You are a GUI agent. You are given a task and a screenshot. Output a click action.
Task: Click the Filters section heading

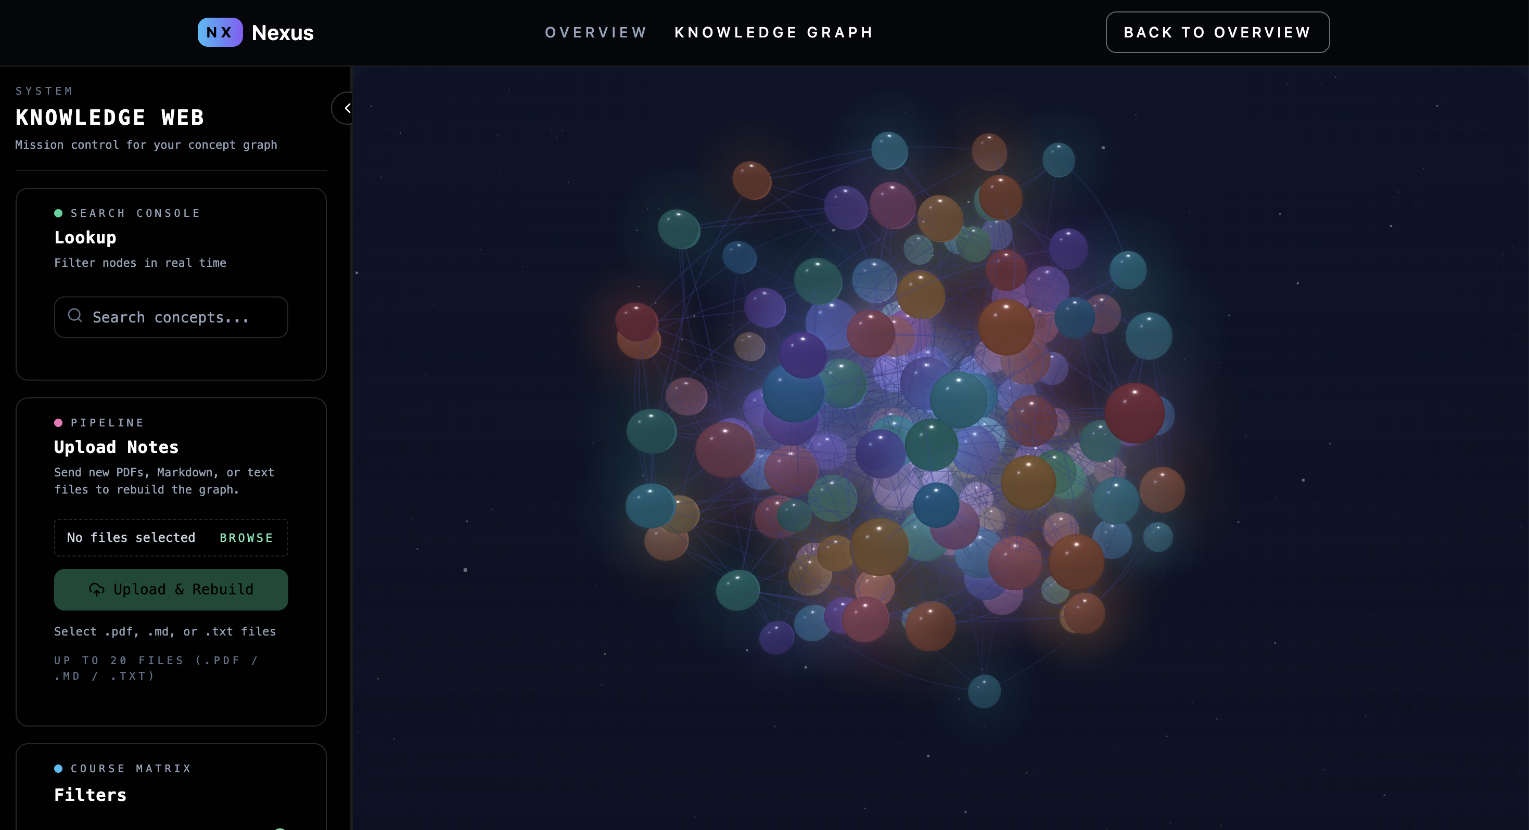[x=90, y=795]
